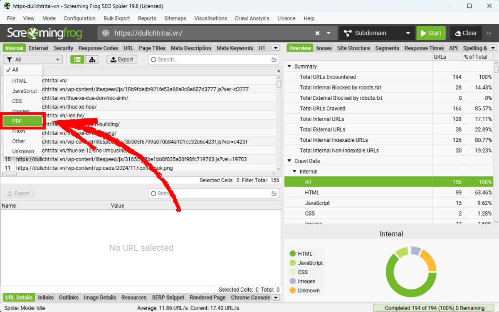Click the funnel icon in the filter box
Screen dimensions: 499x312
pyautogui.click(x=9, y=59)
